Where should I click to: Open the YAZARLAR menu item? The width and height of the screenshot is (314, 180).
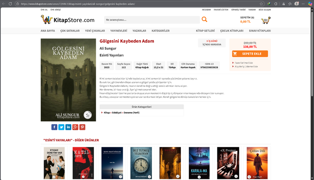coord(139,31)
